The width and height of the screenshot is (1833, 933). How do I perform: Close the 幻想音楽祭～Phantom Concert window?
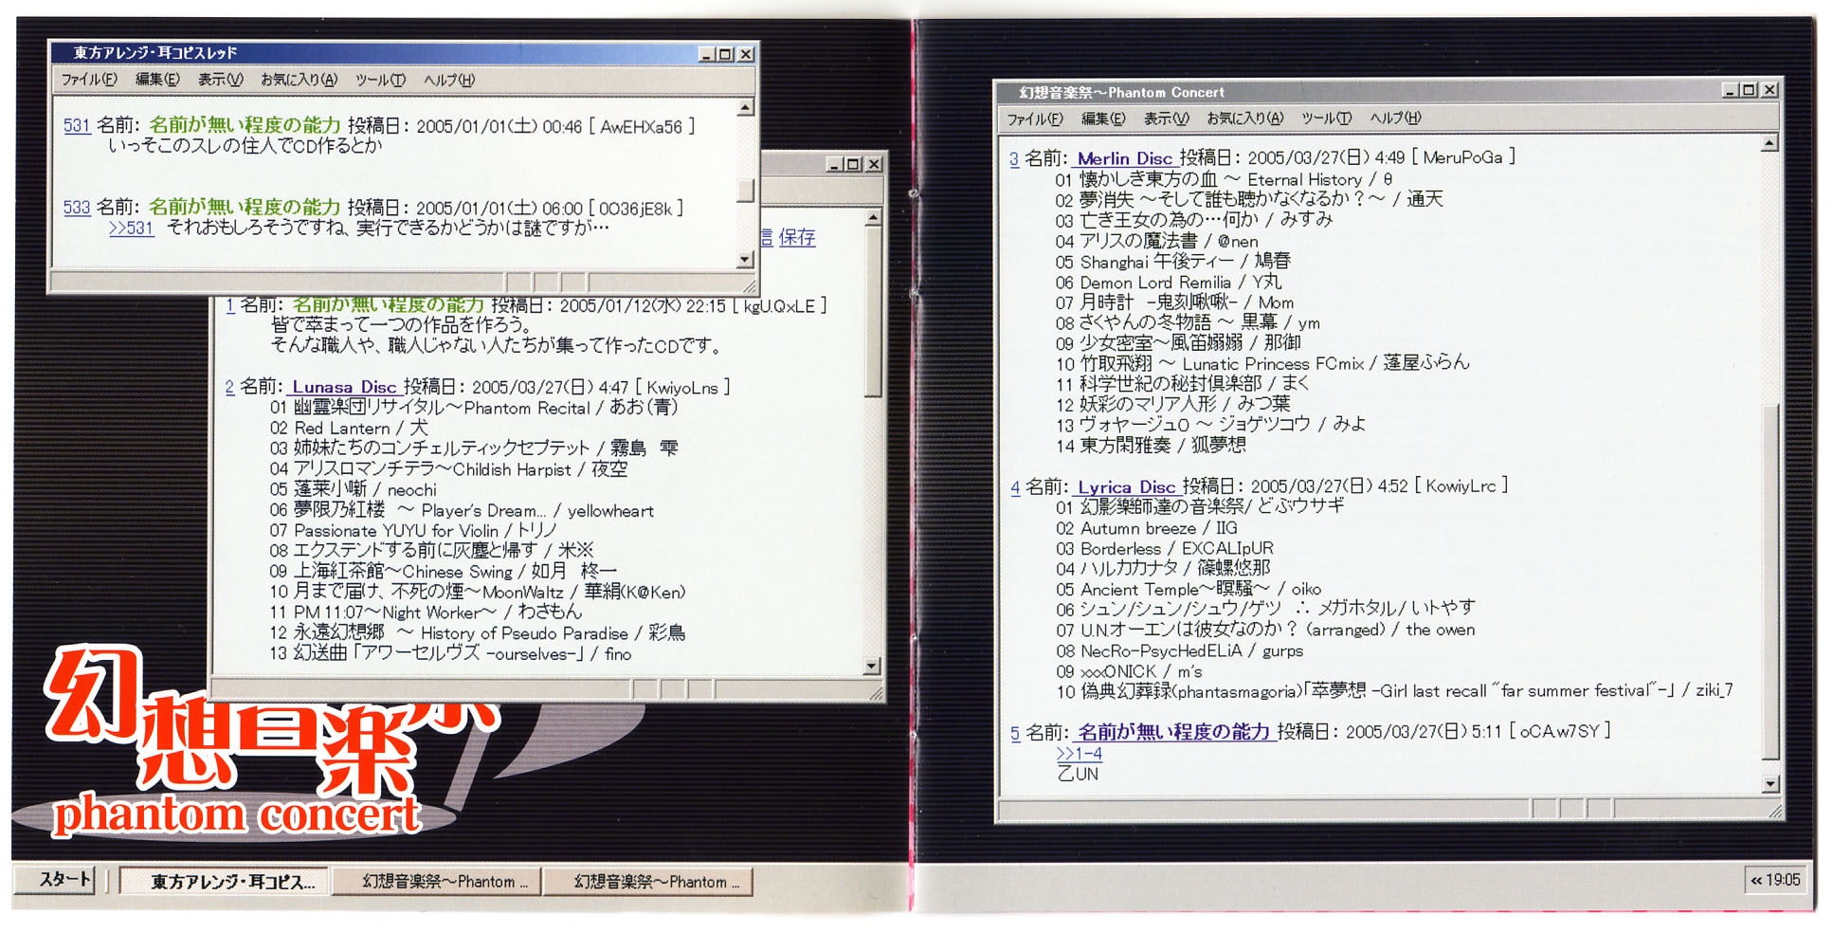(1769, 91)
